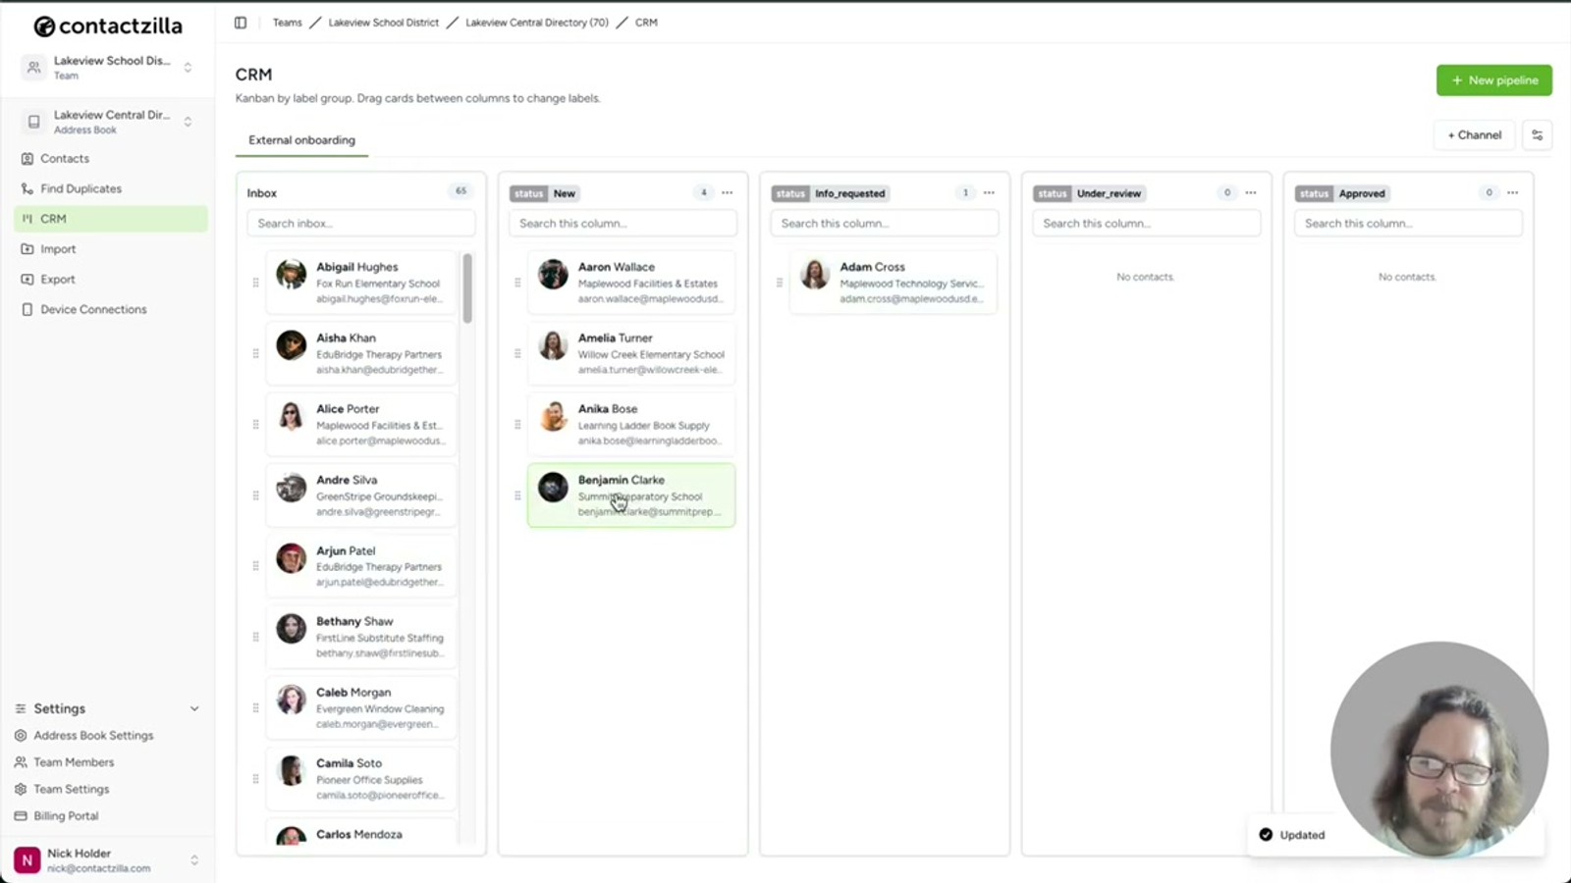Click the Search inbox field
This screenshot has width=1571, height=883.
click(x=361, y=224)
